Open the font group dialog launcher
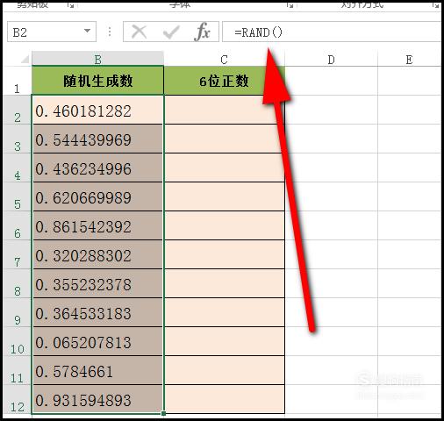 click(290, 4)
